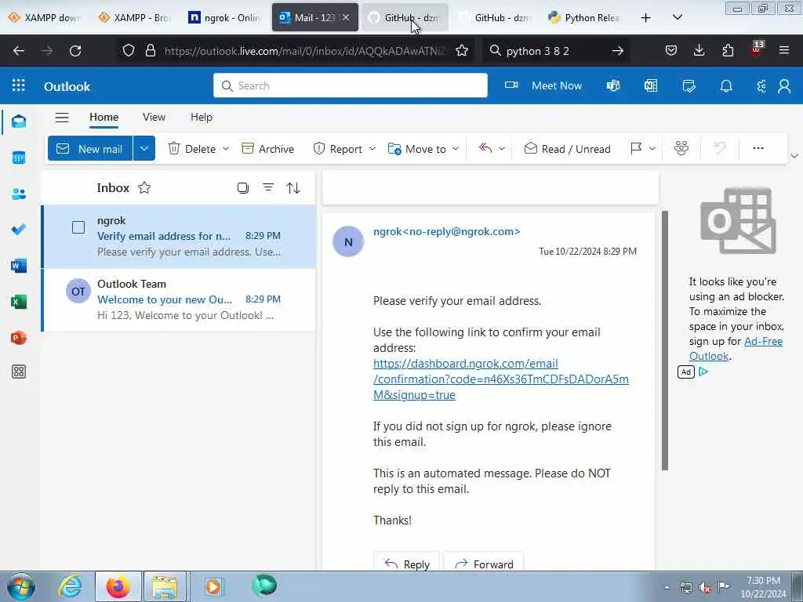Tick the ngrok message checkbox
Image resolution: width=803 pixels, height=602 pixels.
click(x=78, y=227)
